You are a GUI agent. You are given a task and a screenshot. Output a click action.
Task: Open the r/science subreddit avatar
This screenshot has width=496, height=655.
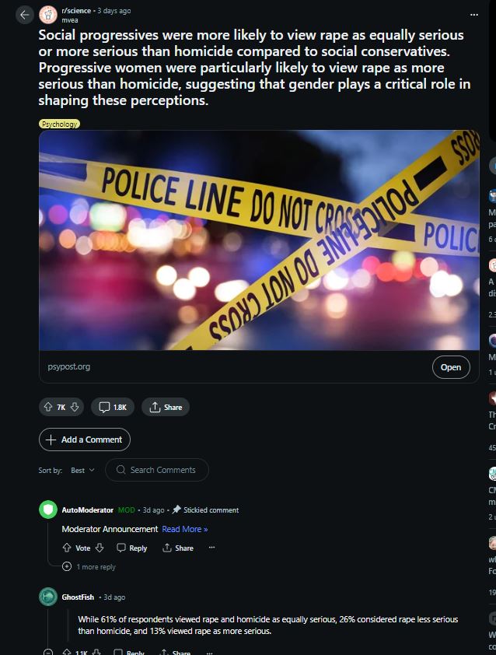(48, 15)
